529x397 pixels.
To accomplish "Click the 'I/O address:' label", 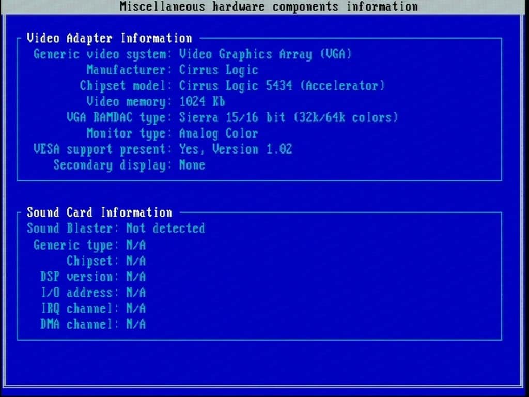I will 79,293.
